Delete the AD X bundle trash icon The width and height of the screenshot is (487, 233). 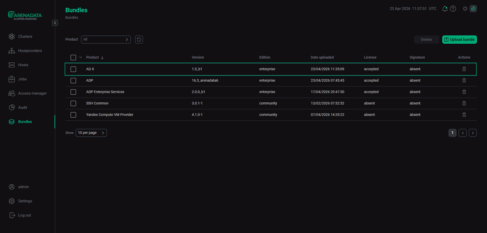(x=464, y=69)
